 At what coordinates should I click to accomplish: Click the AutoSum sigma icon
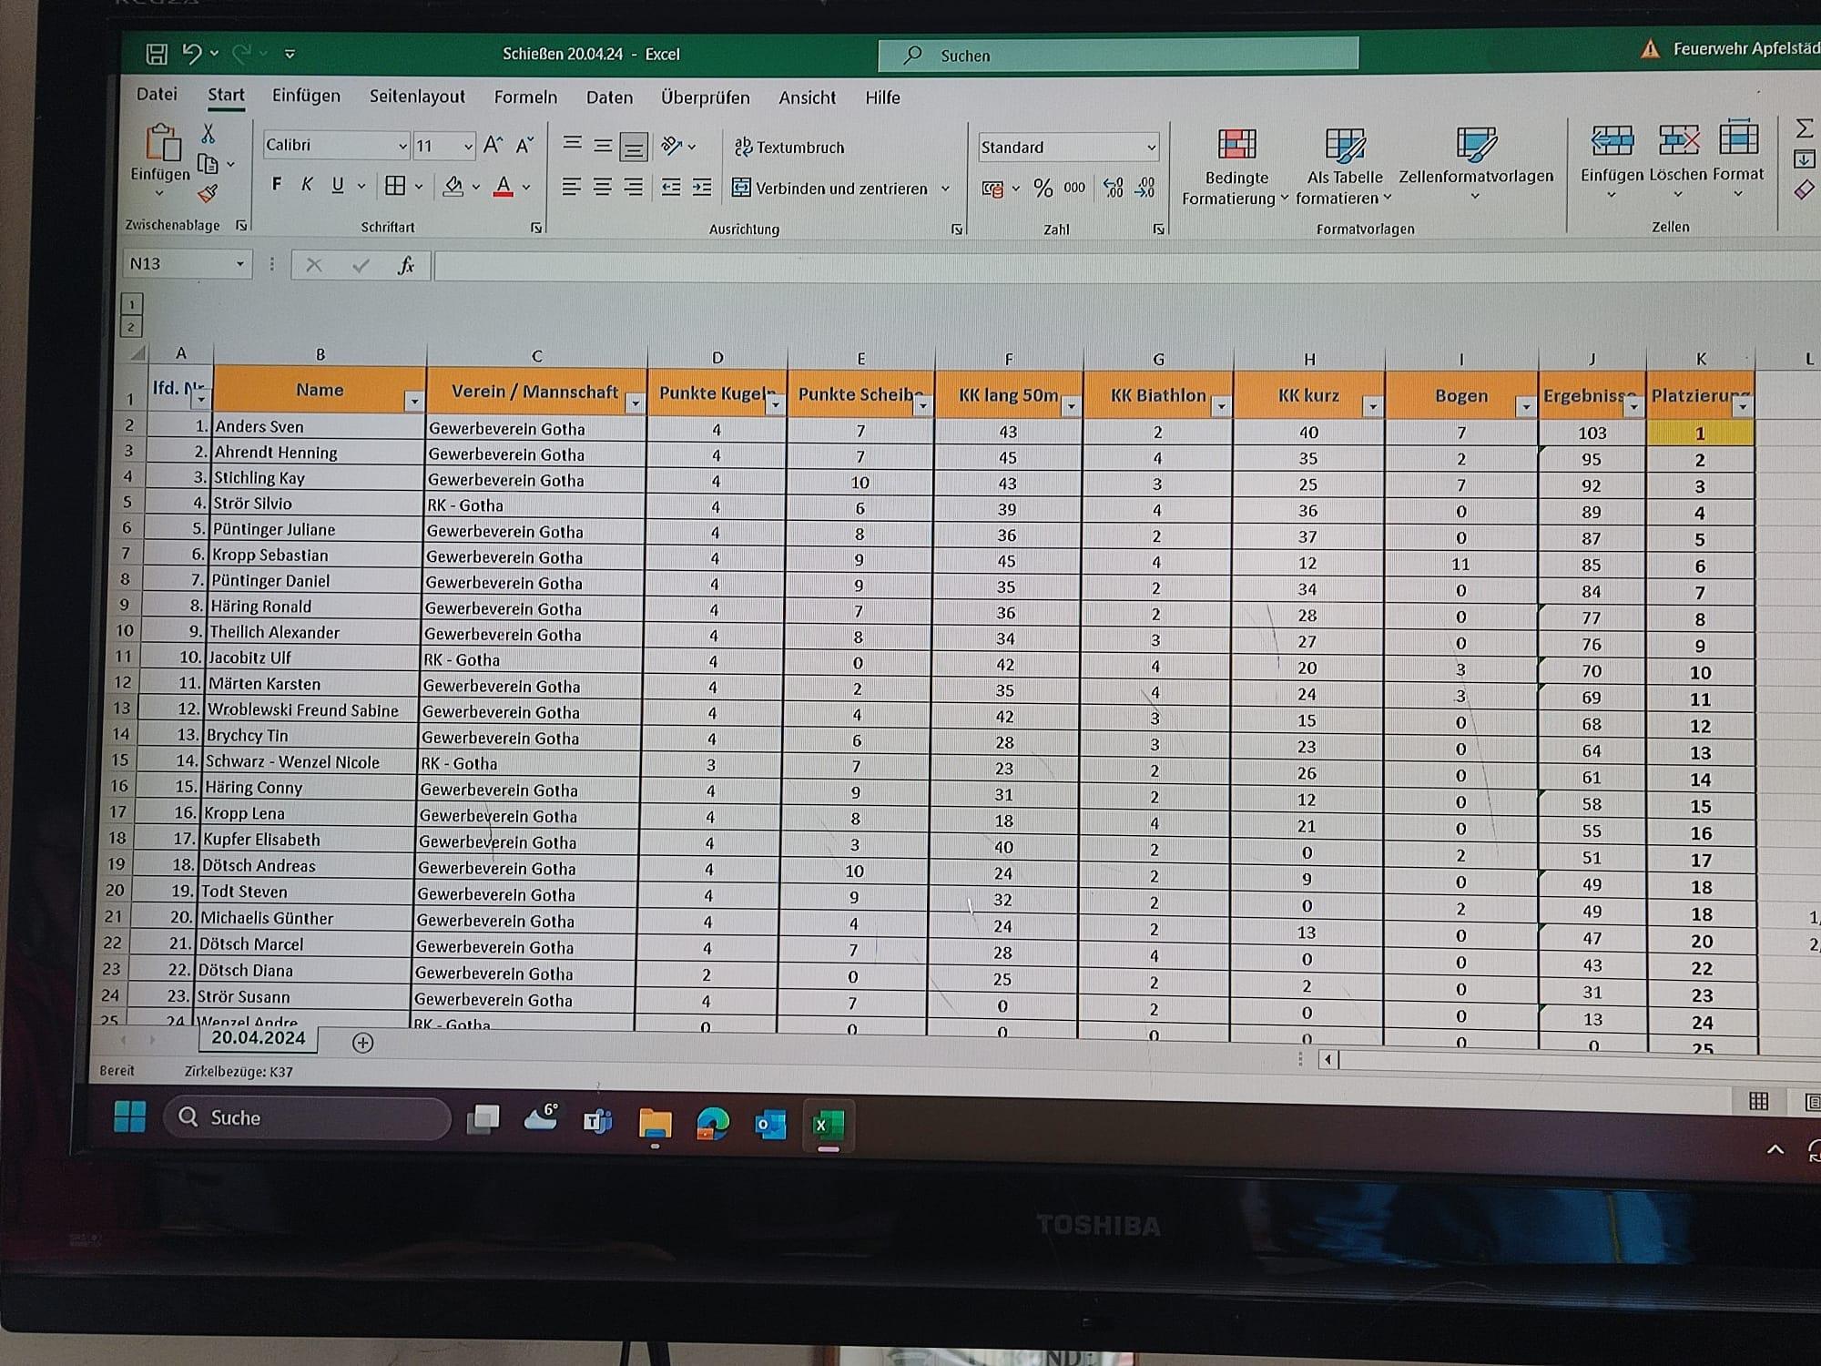[x=1804, y=128]
